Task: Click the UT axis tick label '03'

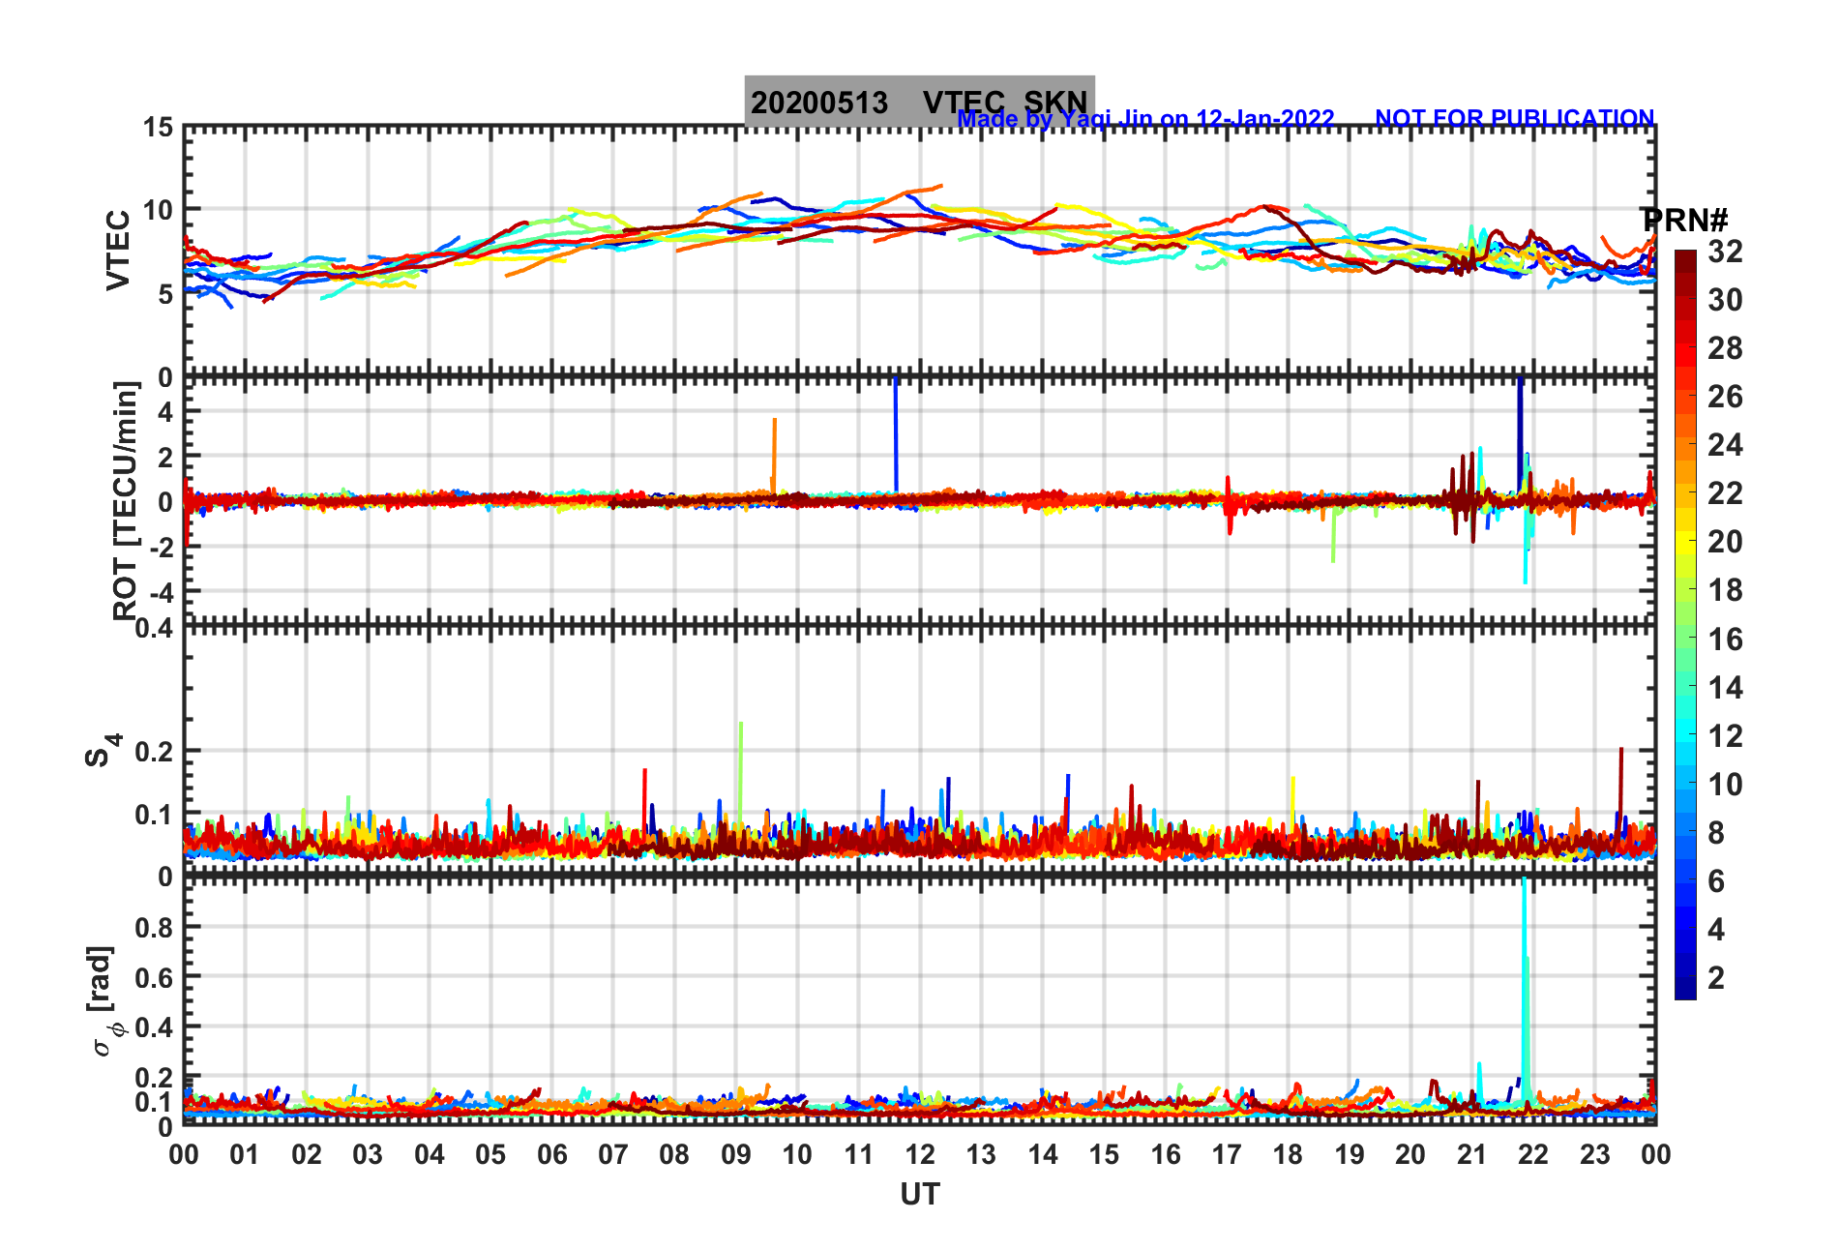Action: point(368,1154)
